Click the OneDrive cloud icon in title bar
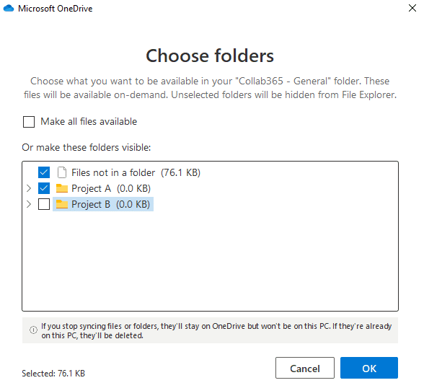424x388 pixels. 9,9
